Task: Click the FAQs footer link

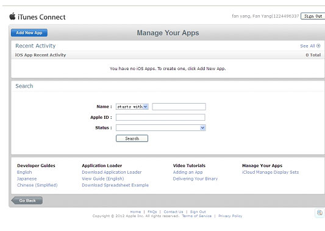Action: click(x=152, y=211)
